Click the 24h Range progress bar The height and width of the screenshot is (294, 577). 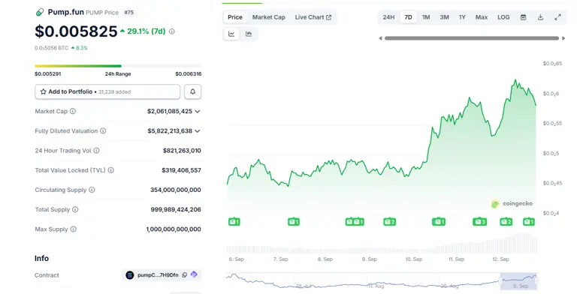(x=118, y=66)
